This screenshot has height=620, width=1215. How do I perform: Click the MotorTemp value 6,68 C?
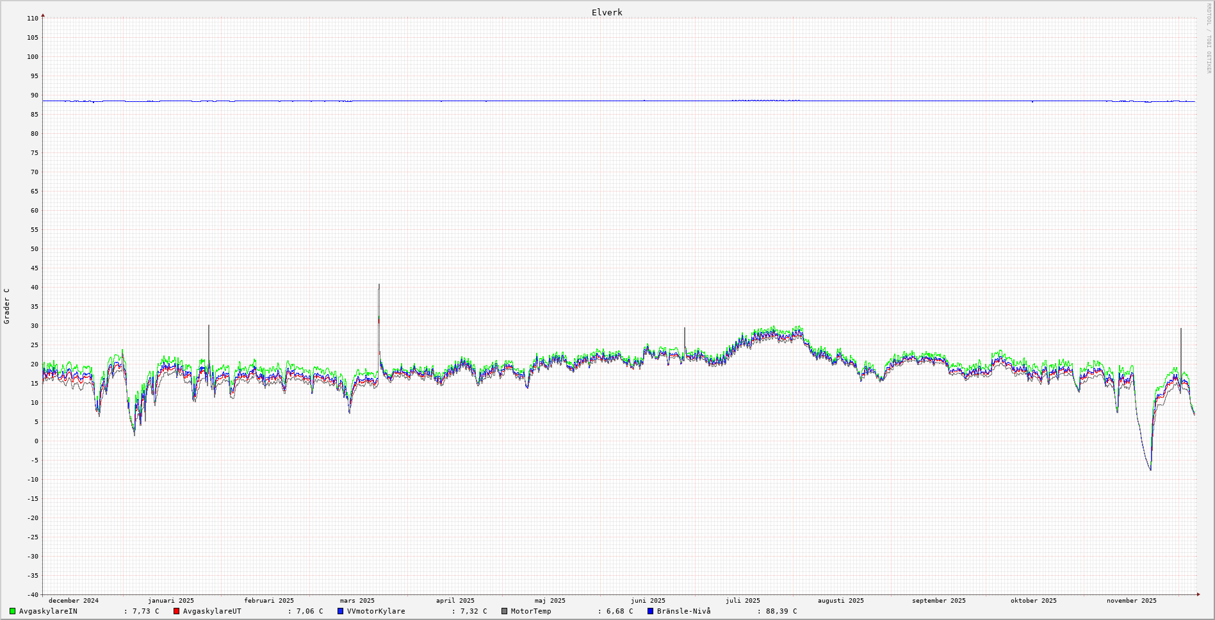point(619,611)
